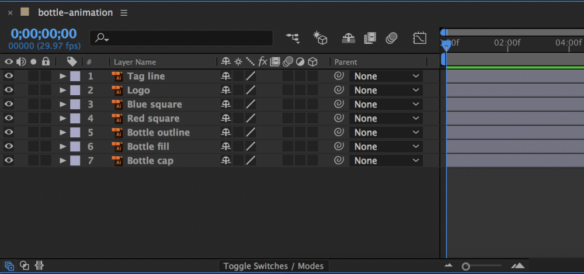Hide the Tag line layer

pyautogui.click(x=9, y=76)
